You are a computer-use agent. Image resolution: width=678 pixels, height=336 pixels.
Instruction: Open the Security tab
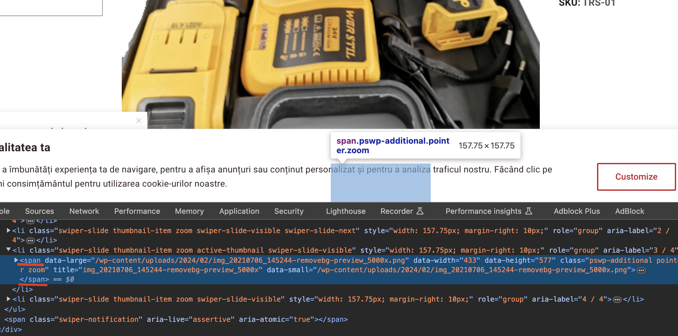pos(289,211)
